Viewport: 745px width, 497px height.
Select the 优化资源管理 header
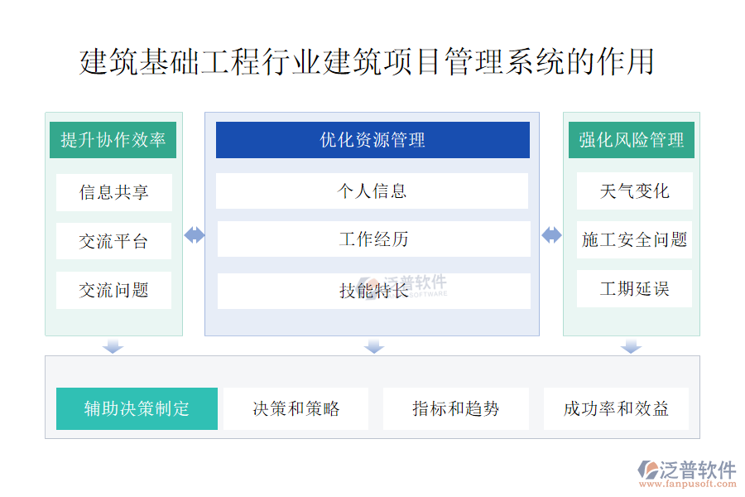point(372,140)
